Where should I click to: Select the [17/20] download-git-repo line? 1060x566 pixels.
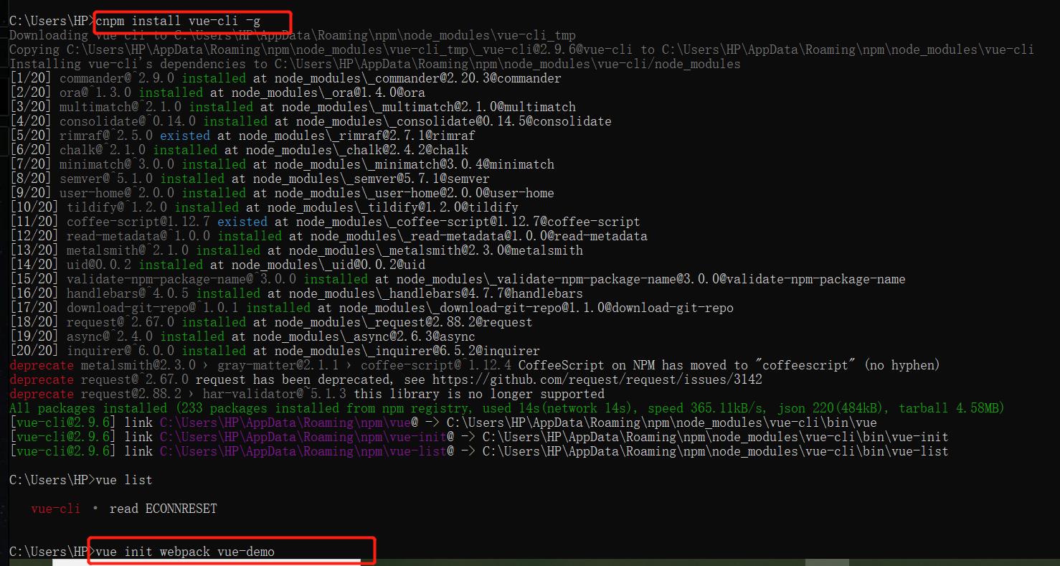click(x=372, y=308)
